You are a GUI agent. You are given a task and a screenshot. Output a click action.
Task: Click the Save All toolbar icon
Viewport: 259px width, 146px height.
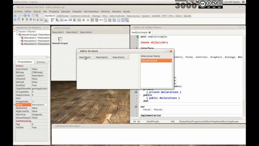point(29,15)
